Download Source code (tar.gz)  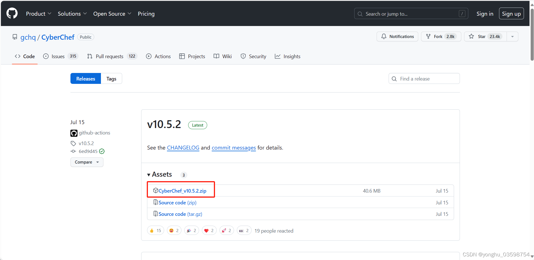(180, 214)
